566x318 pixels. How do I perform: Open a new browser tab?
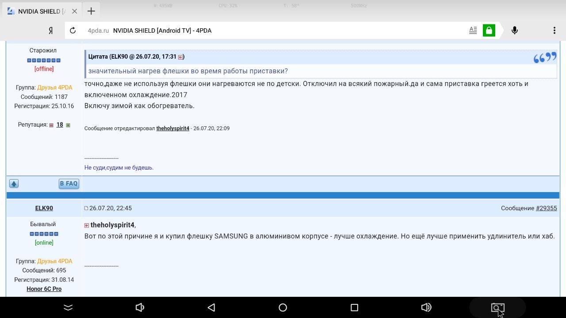(91, 11)
